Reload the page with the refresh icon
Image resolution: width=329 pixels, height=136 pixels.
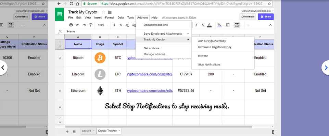pyautogui.click(x=71, y=3)
